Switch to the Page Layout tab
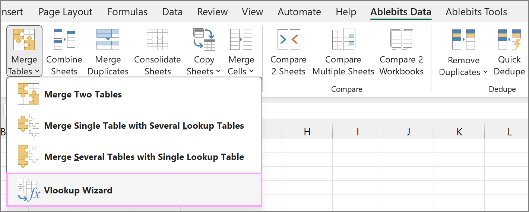Viewport: 529px width, 212px height. pos(65,12)
